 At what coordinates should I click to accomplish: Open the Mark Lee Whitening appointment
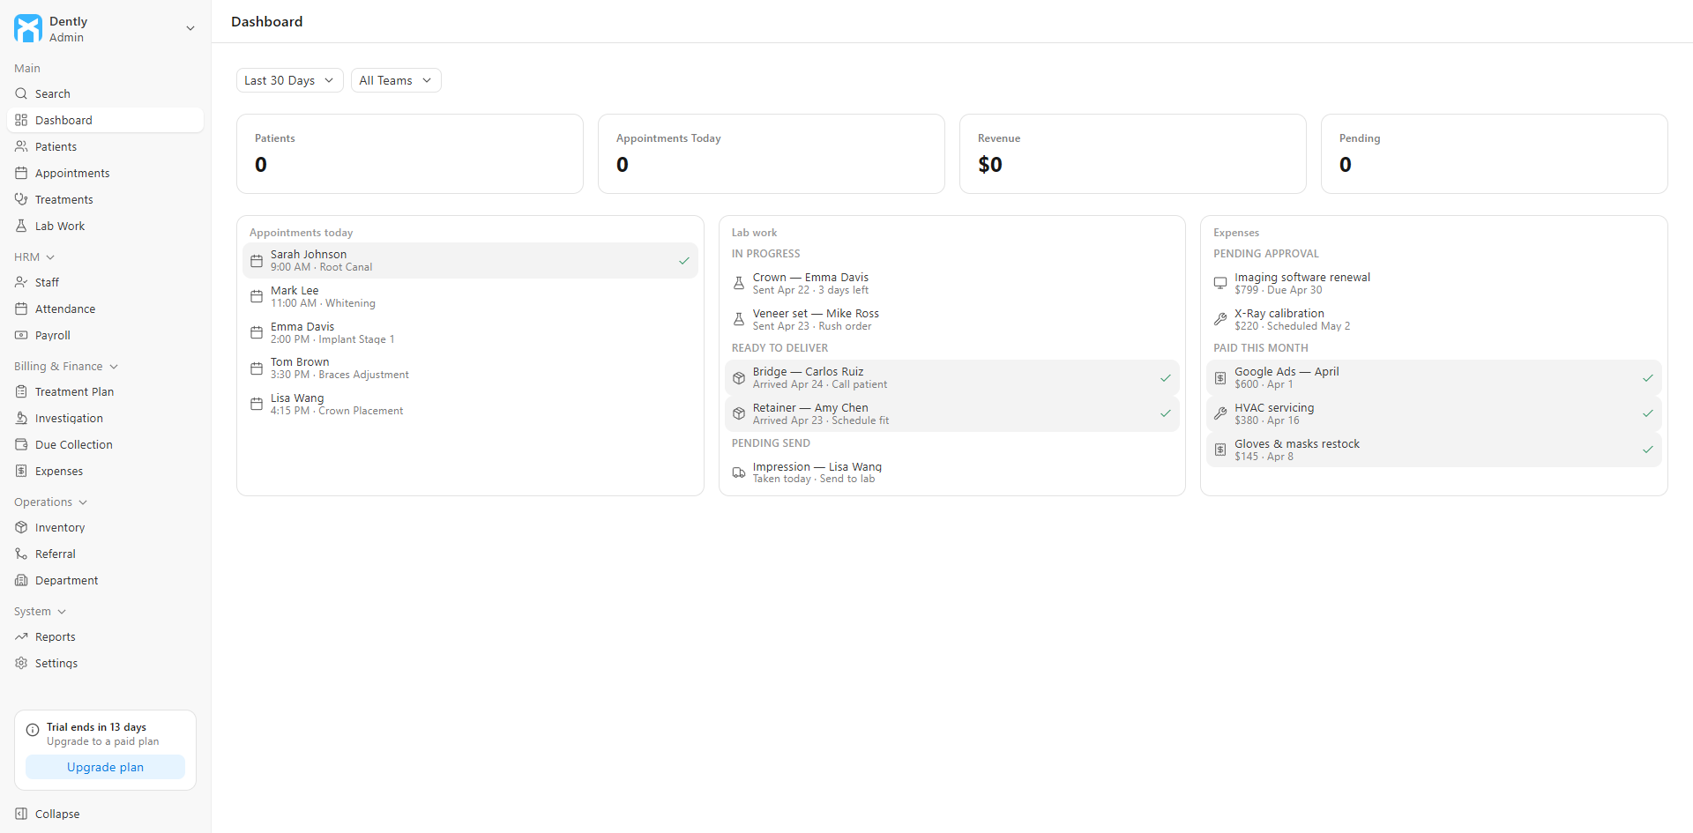point(470,296)
